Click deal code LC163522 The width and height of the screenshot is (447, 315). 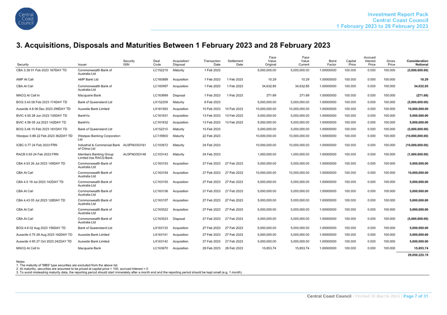click(160, 209)
